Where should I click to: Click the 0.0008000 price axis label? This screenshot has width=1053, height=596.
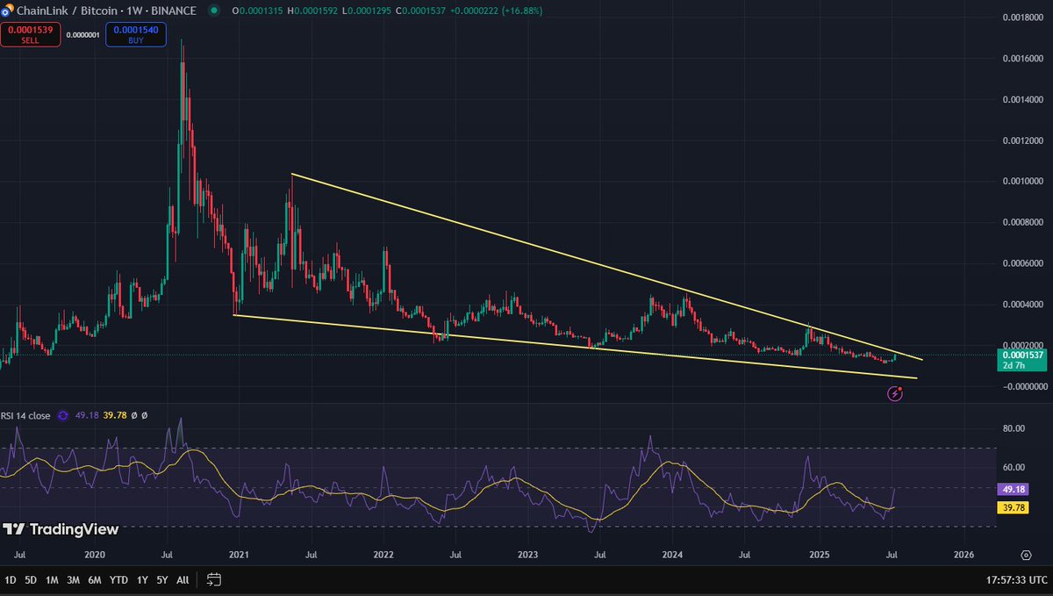pyautogui.click(x=1023, y=222)
